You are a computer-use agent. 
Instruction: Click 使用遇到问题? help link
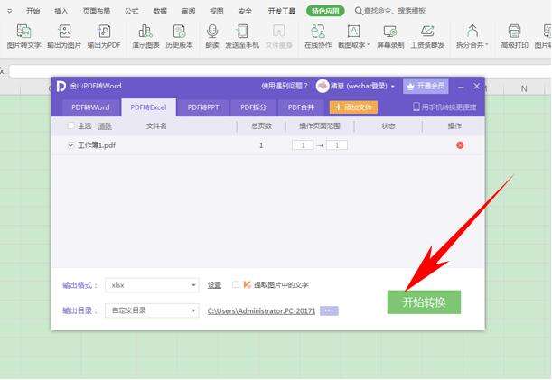[285, 86]
